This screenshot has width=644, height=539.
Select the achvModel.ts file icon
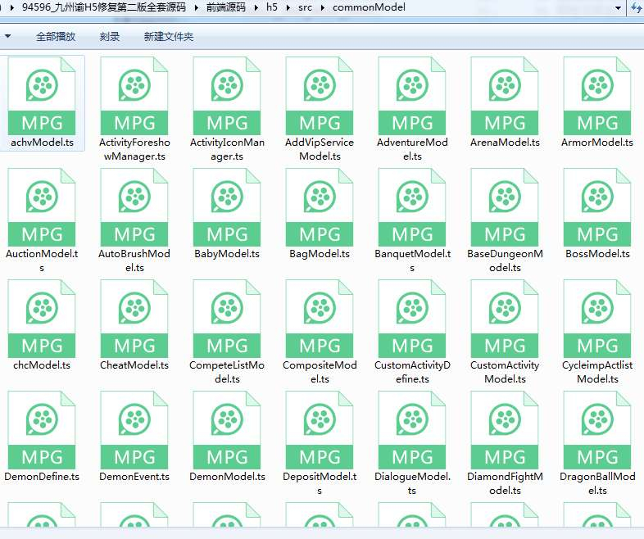coord(42,97)
